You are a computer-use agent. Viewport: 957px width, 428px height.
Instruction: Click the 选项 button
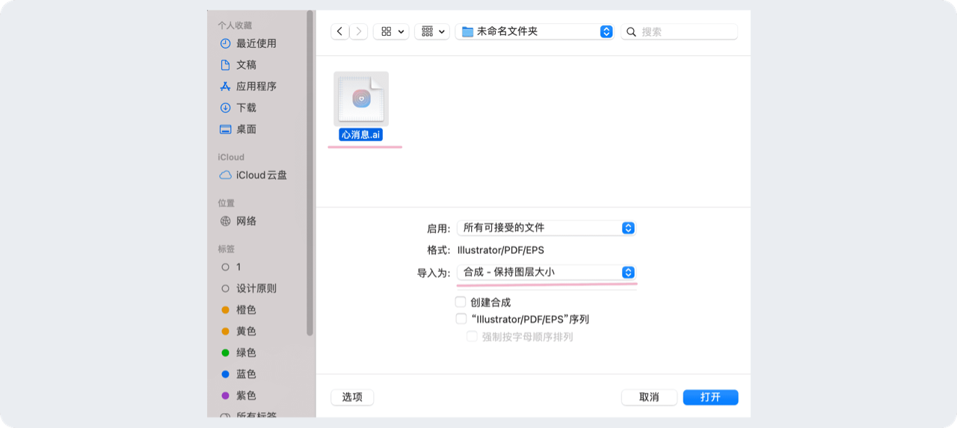point(352,397)
